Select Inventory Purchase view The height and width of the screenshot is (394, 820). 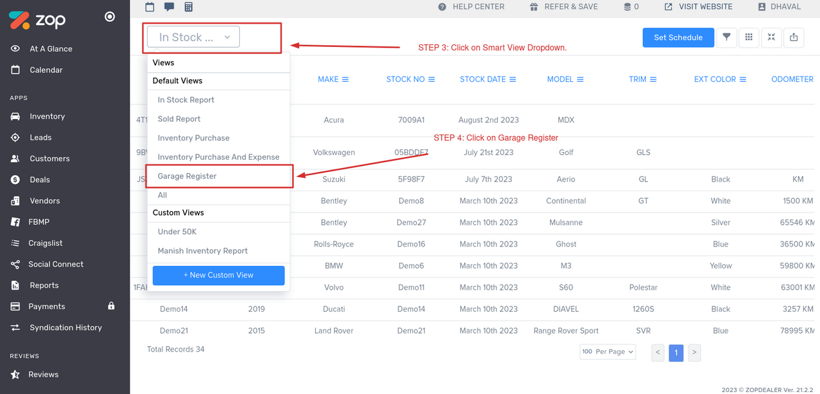[193, 138]
